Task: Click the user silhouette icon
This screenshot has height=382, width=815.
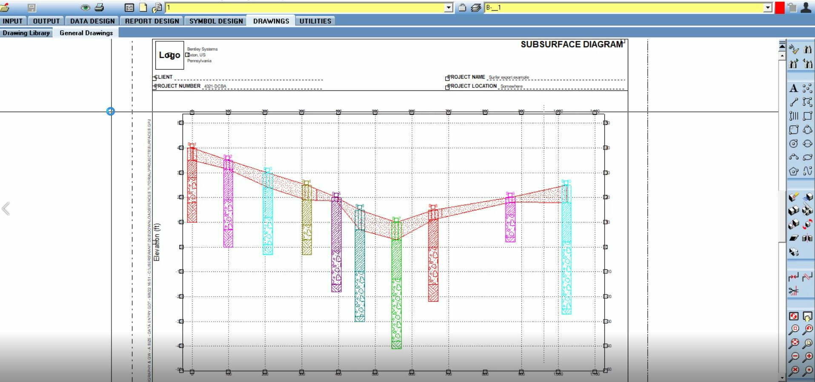Action: [806, 7]
